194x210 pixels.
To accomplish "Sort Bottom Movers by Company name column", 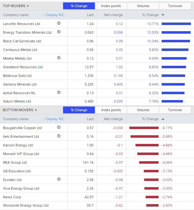I will (16, 119).
